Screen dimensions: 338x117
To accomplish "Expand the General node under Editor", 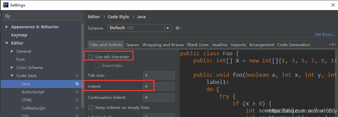I will tap(12, 51).
